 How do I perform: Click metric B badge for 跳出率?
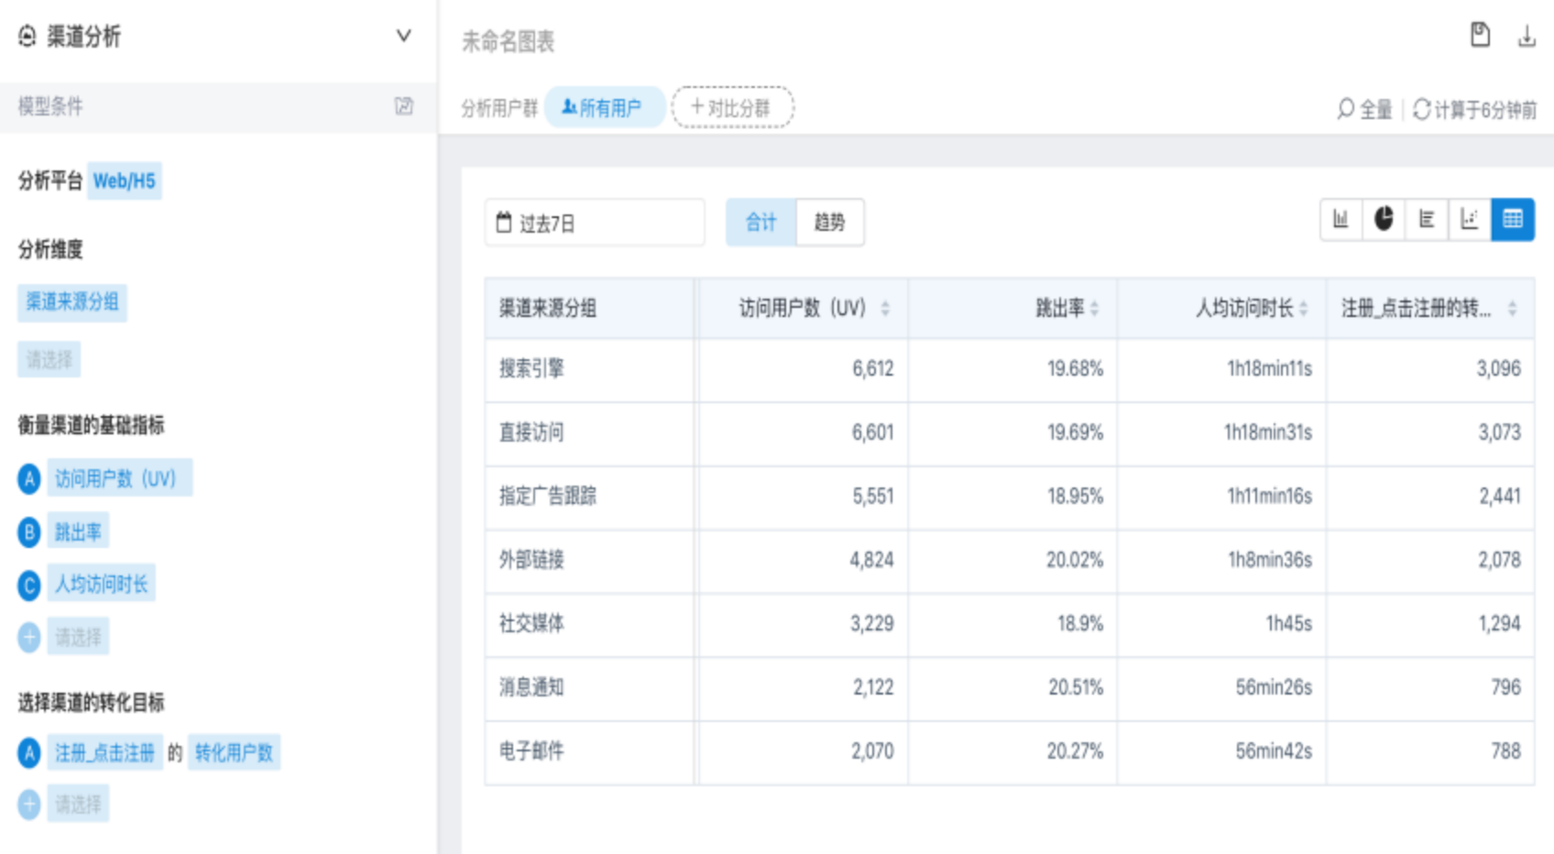tap(29, 531)
